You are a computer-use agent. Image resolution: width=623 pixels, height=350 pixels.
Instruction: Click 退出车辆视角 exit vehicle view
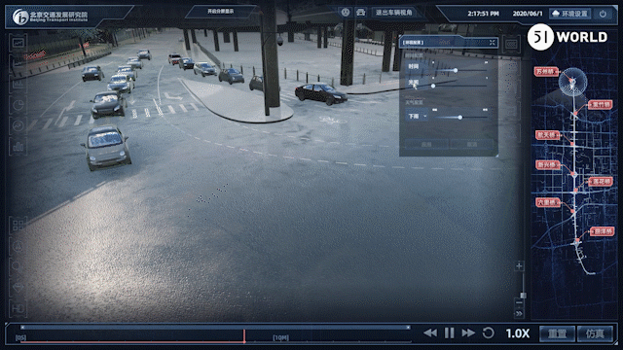point(393,13)
